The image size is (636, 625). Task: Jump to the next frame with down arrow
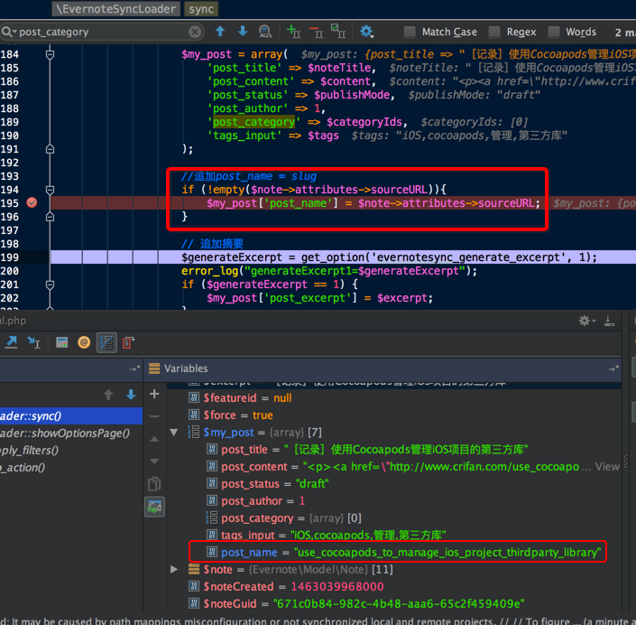[x=131, y=395]
